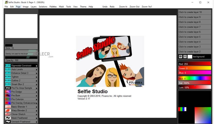Select the Unmask Feathered brush icon
The image size is (215, 124).
click(8, 122)
